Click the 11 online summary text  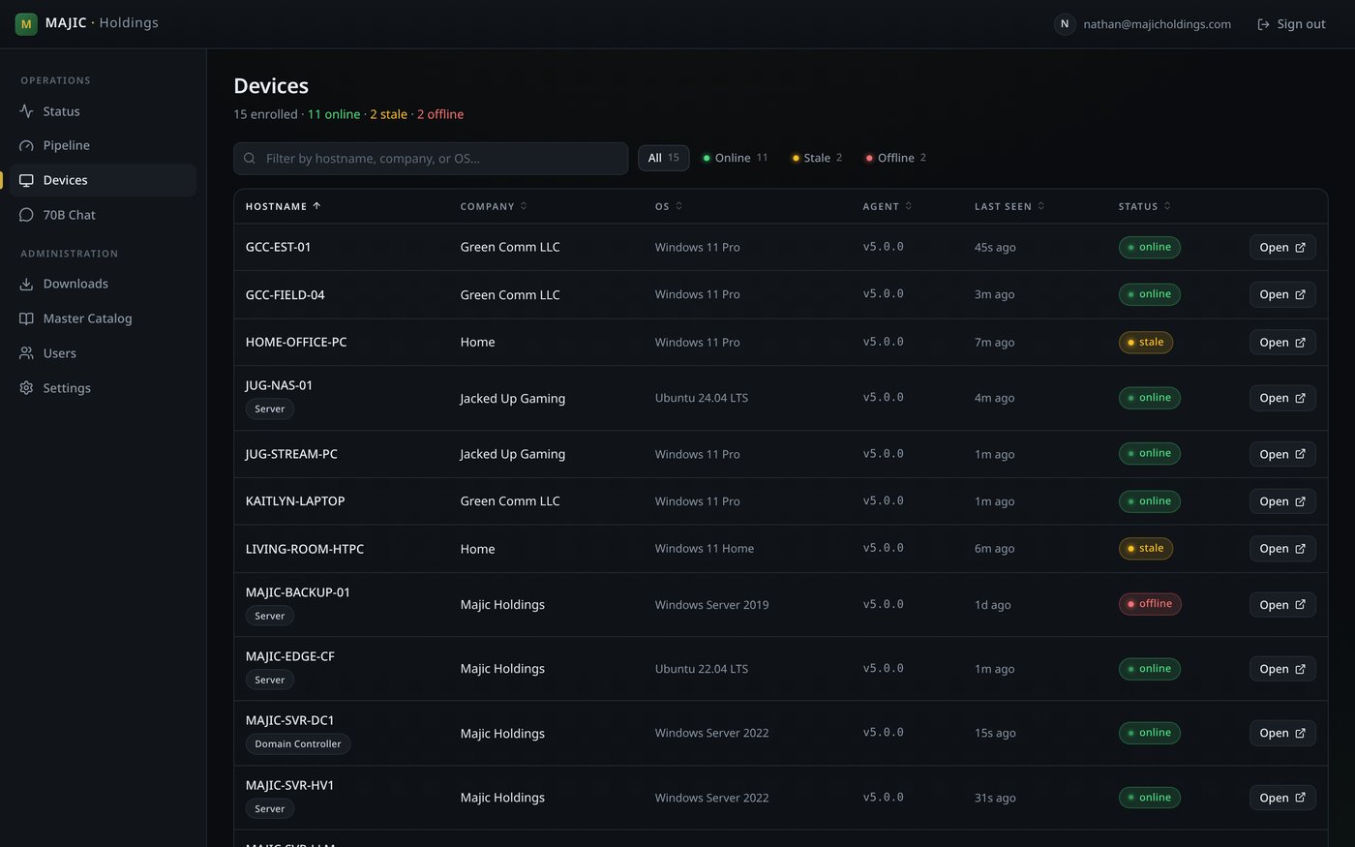(x=334, y=114)
